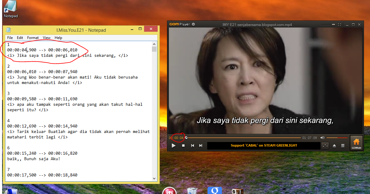Open the Edit menu in Notepad
The width and height of the screenshot is (370, 194).
click(x=20, y=38)
